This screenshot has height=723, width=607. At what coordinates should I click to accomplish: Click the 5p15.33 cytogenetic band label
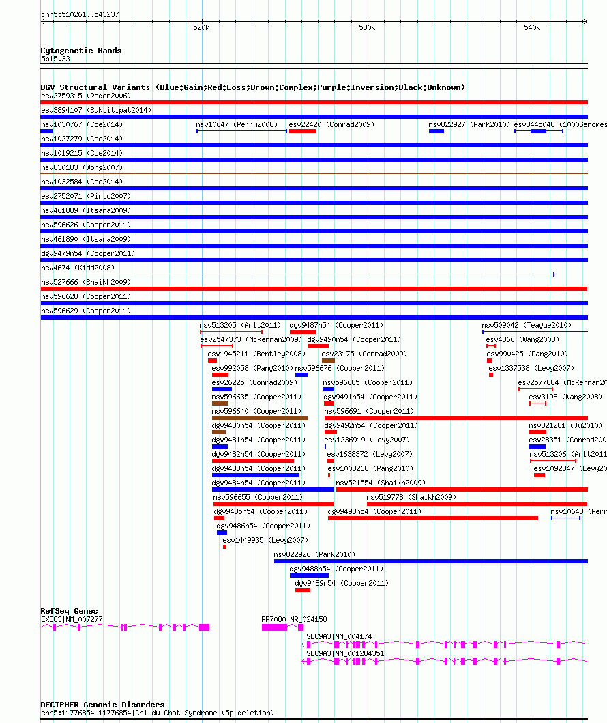click(55, 59)
